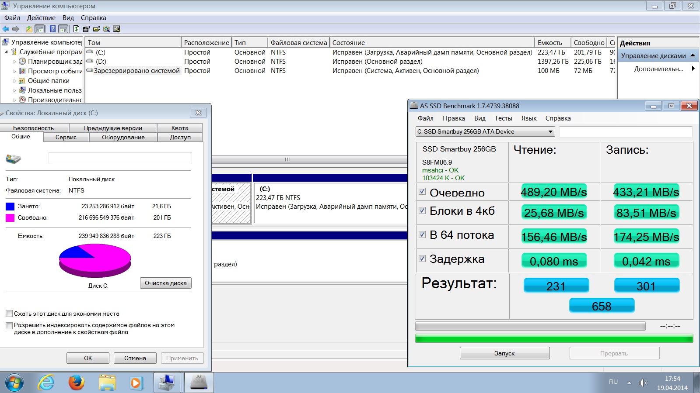Switch to the Оборудование tab

click(123, 137)
